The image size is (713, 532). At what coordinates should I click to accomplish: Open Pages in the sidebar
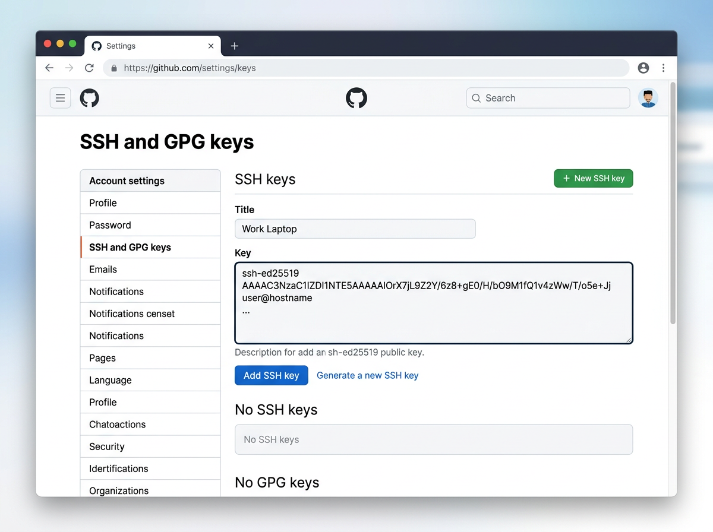[150, 358]
